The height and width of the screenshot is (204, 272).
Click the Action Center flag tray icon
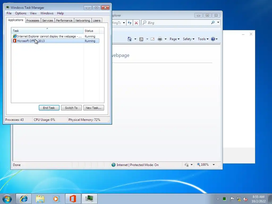[x=232, y=199]
